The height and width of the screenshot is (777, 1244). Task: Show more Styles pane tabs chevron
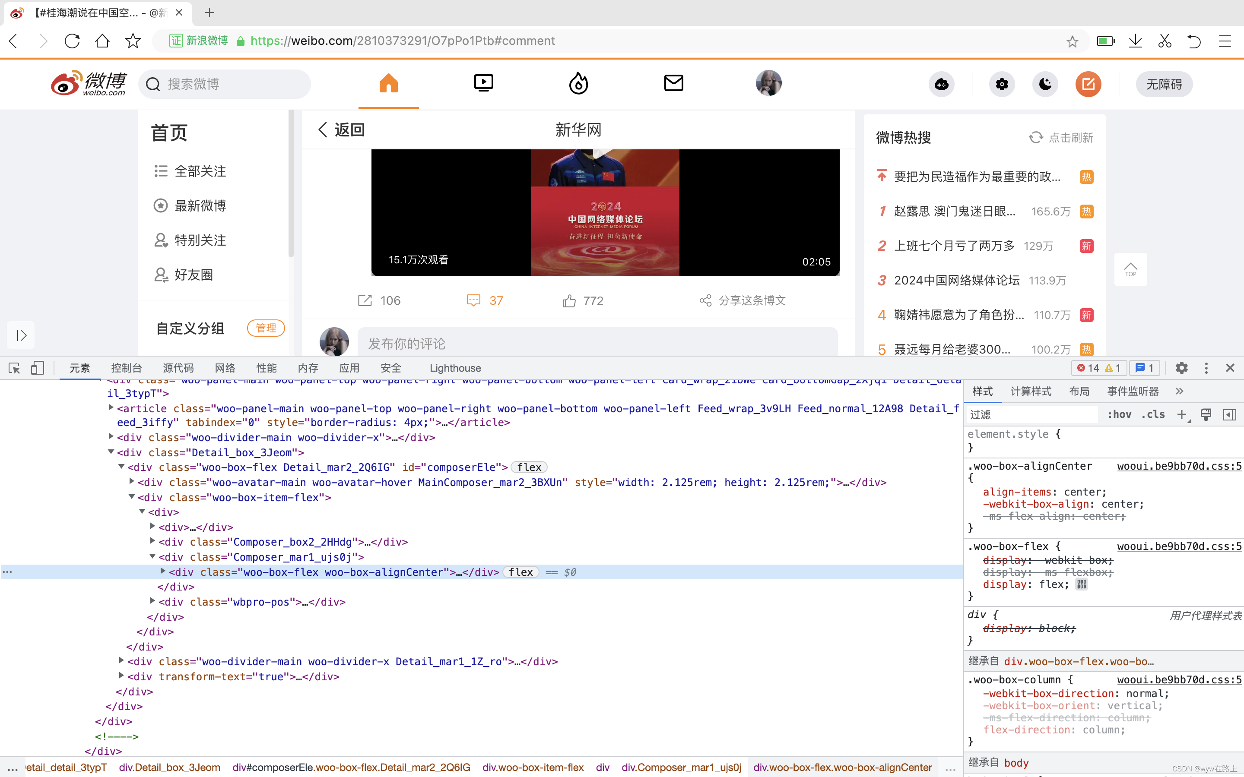(1179, 392)
